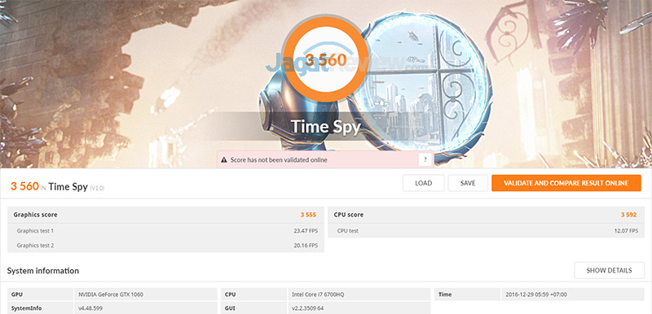The image size is (652, 314).
Task: Select the Graphics test 1 row label
Action: coord(35,231)
